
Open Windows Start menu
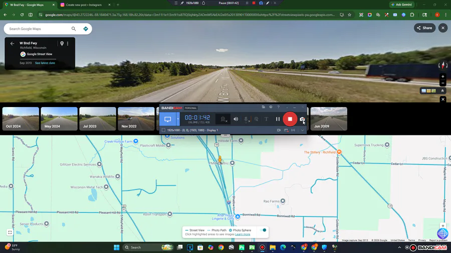coord(116,247)
